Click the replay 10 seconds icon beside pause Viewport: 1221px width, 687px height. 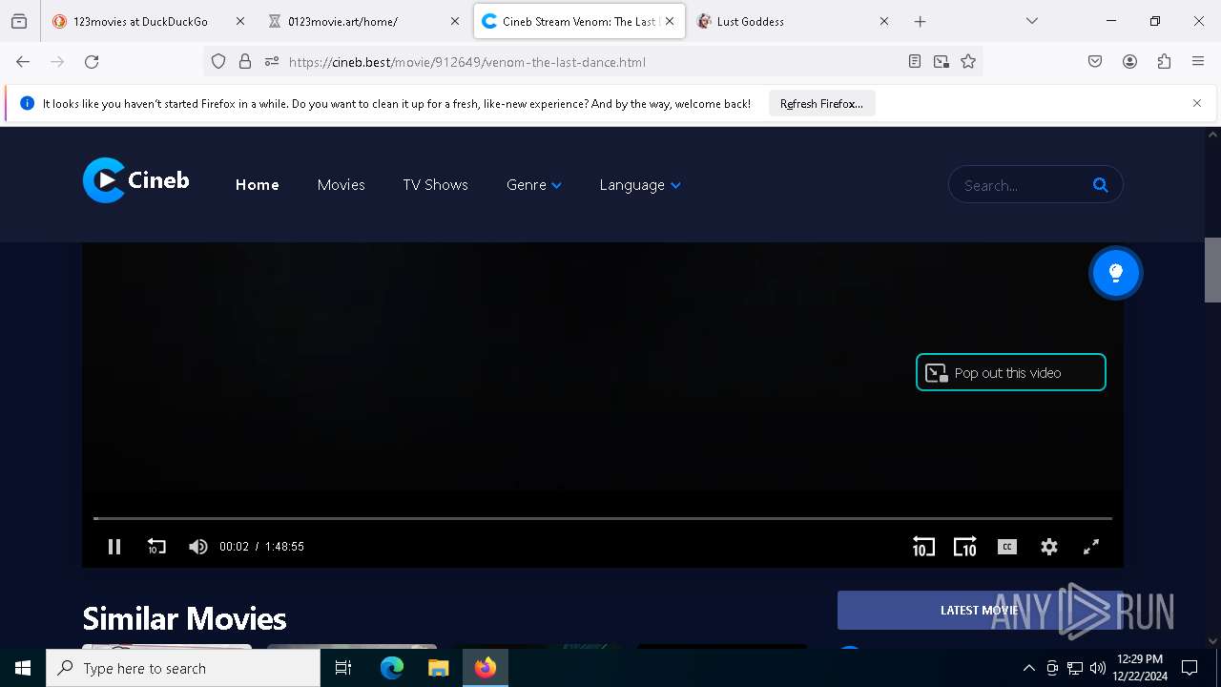click(156, 547)
